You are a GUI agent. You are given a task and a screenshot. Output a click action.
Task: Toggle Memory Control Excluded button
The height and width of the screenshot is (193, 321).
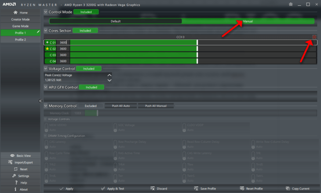[x=91, y=106]
